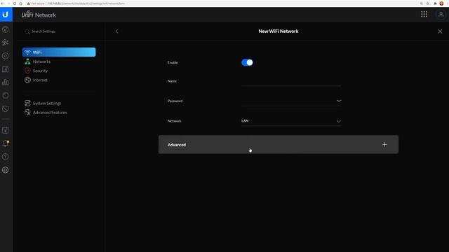Select WiFi in the settings menu
The image size is (449, 252).
(x=59, y=52)
